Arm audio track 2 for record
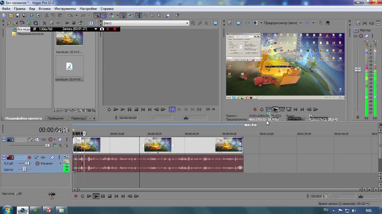The width and height of the screenshot is (382, 214). pyautogui.click(x=29, y=157)
